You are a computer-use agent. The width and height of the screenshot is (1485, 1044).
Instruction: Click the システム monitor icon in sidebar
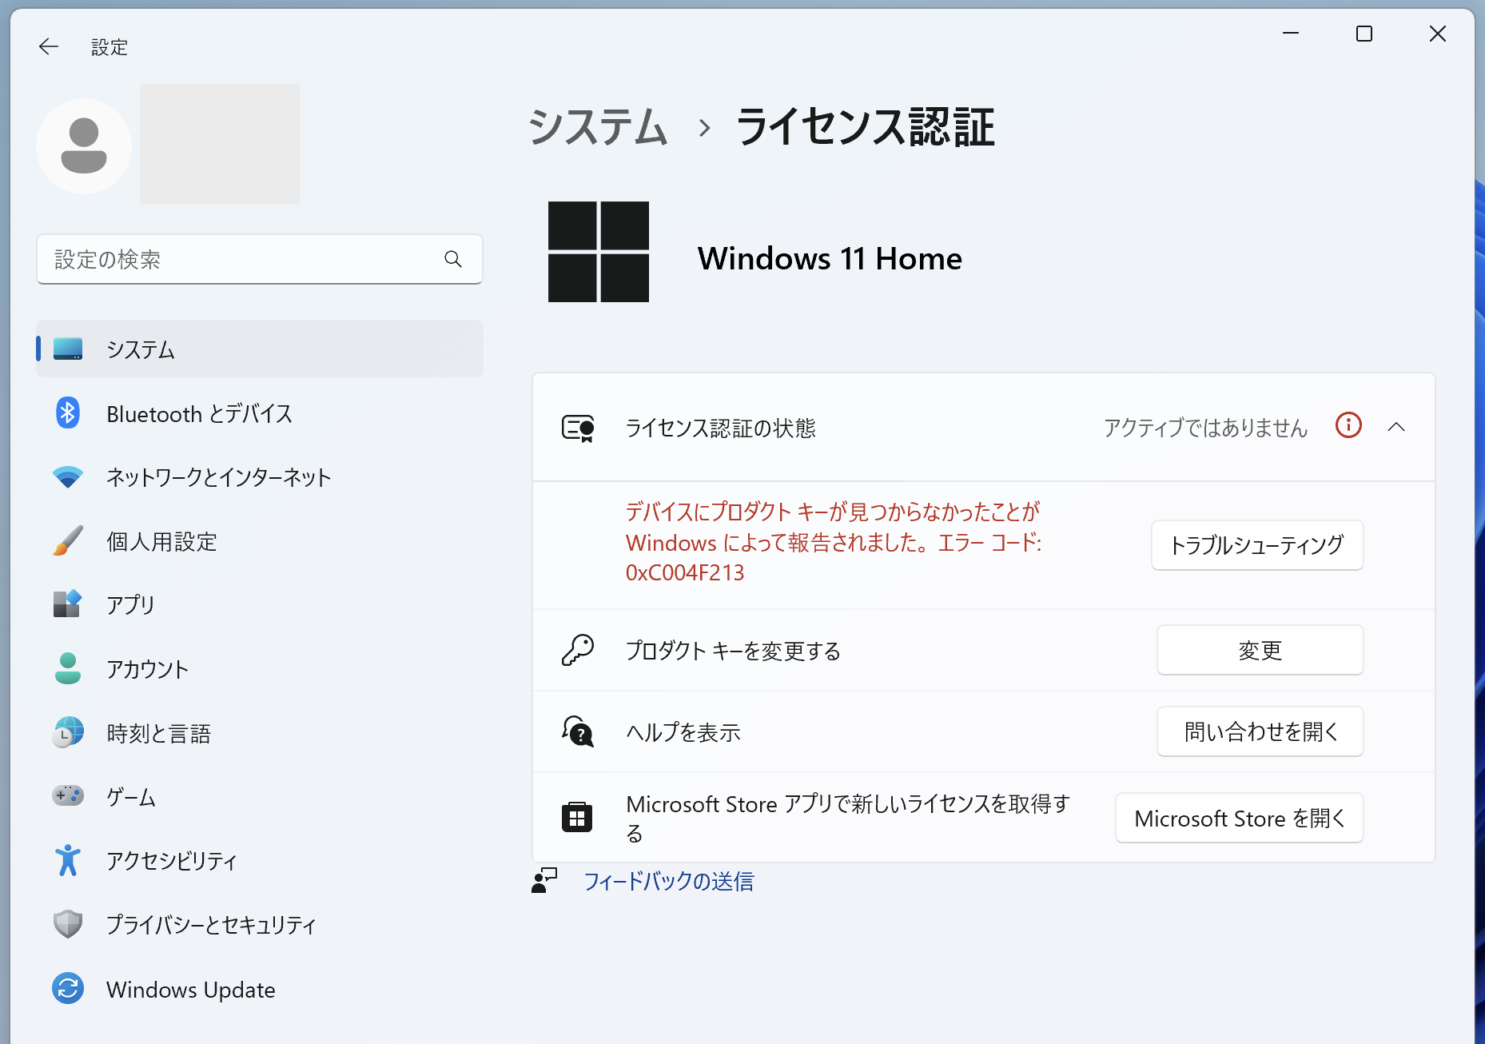coord(68,349)
